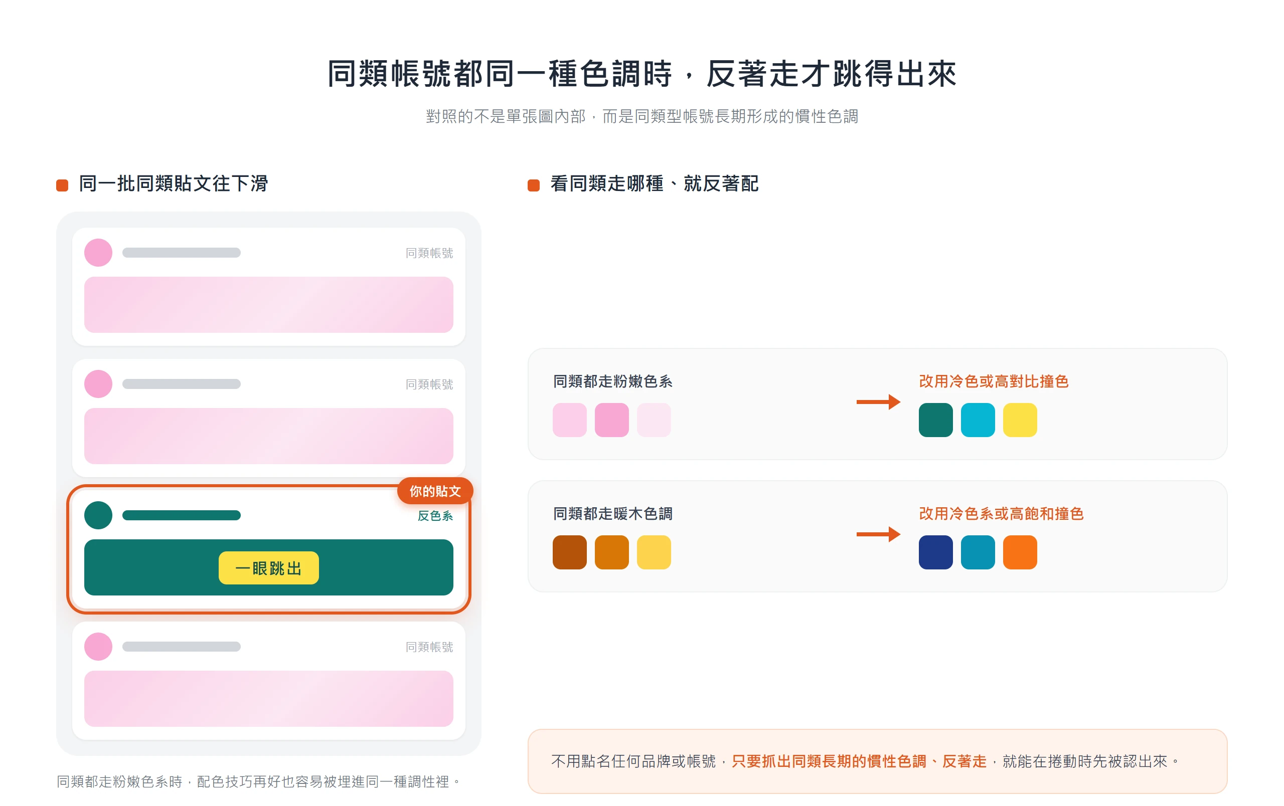Pick teal-blue swatch under 改用冷色系或高飽和撞色

[x=978, y=552]
